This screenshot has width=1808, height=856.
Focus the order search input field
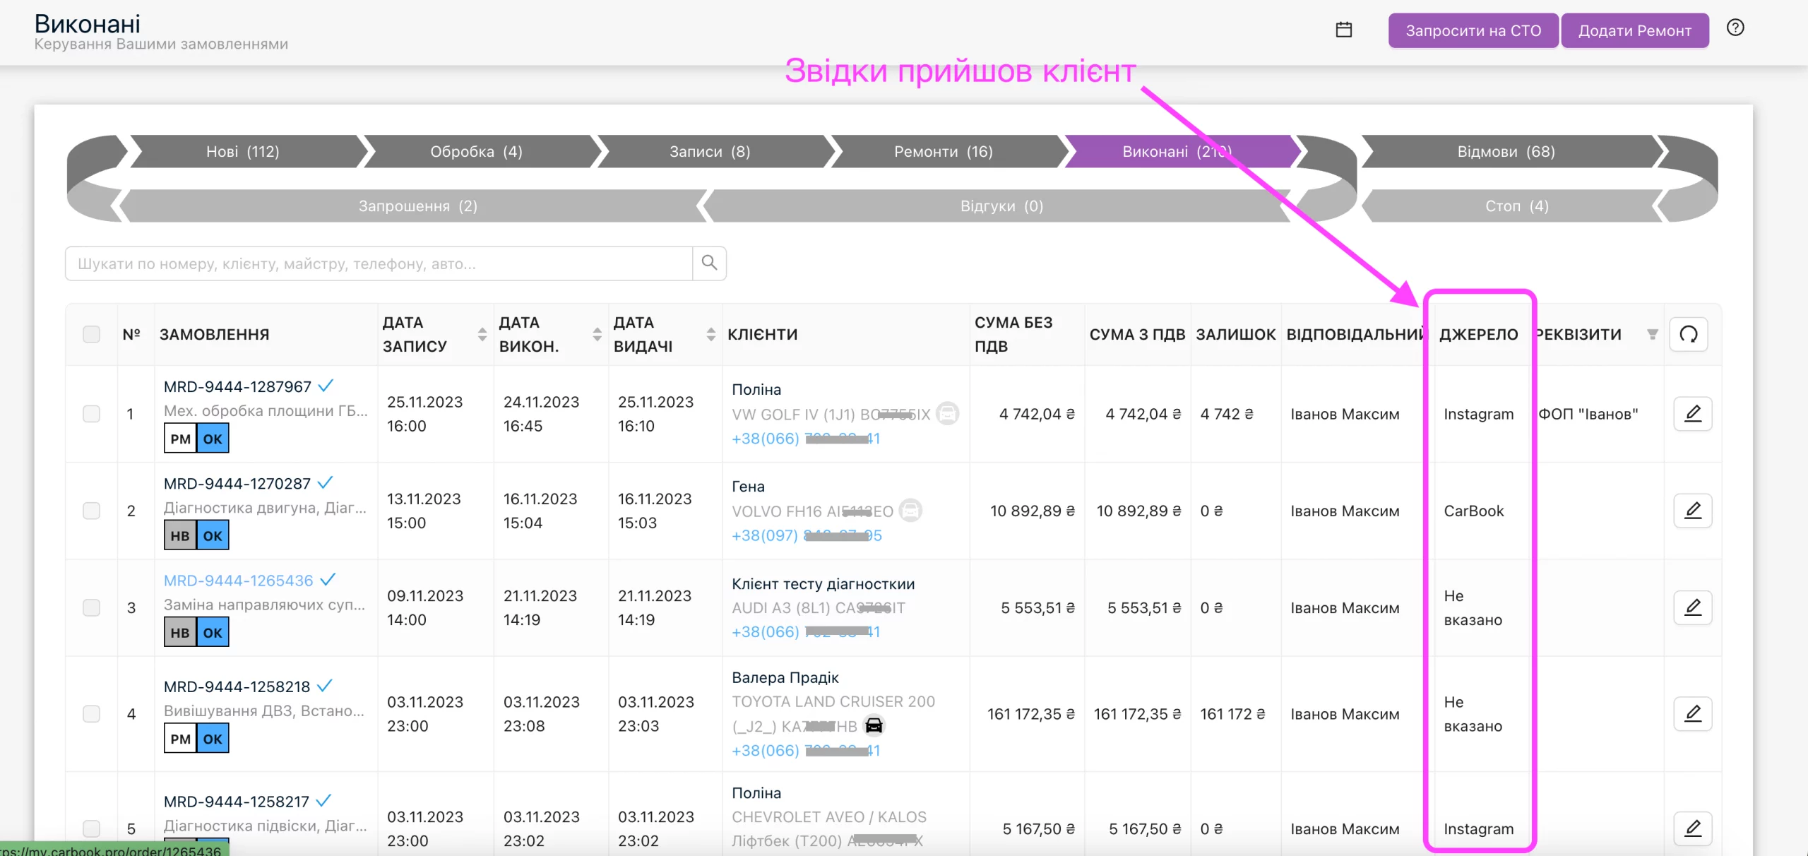click(379, 263)
